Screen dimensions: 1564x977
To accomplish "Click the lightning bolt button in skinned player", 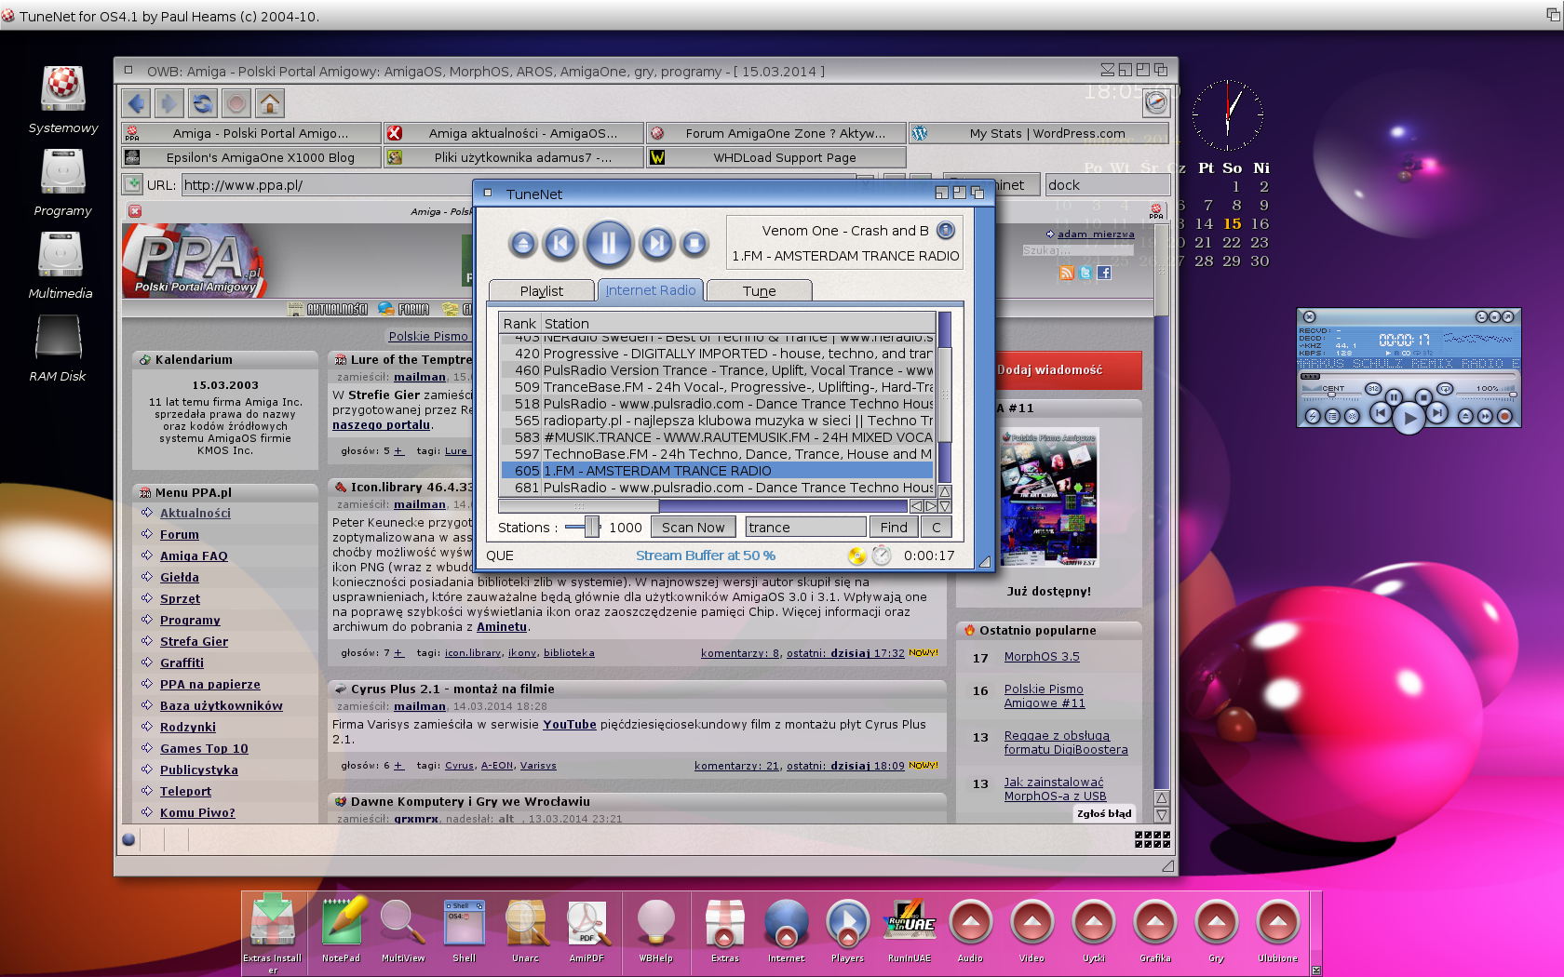I will pos(1313,416).
